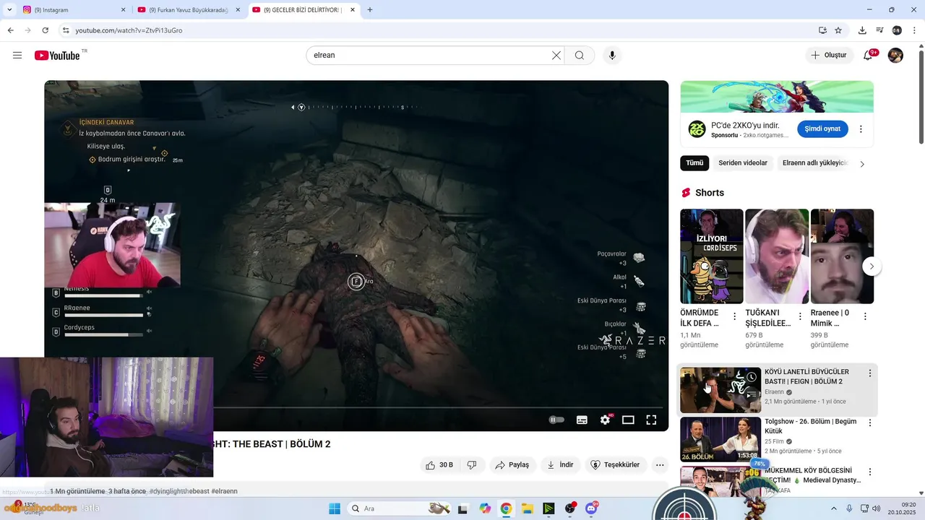Open a new browser tab
Image resolution: width=925 pixels, height=520 pixels.
[x=370, y=10]
